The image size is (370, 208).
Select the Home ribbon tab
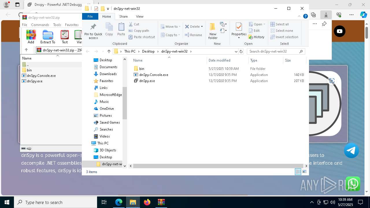(107, 16)
